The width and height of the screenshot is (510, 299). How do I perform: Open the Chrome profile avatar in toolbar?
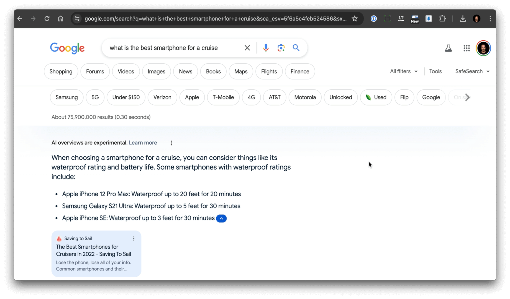tap(476, 19)
